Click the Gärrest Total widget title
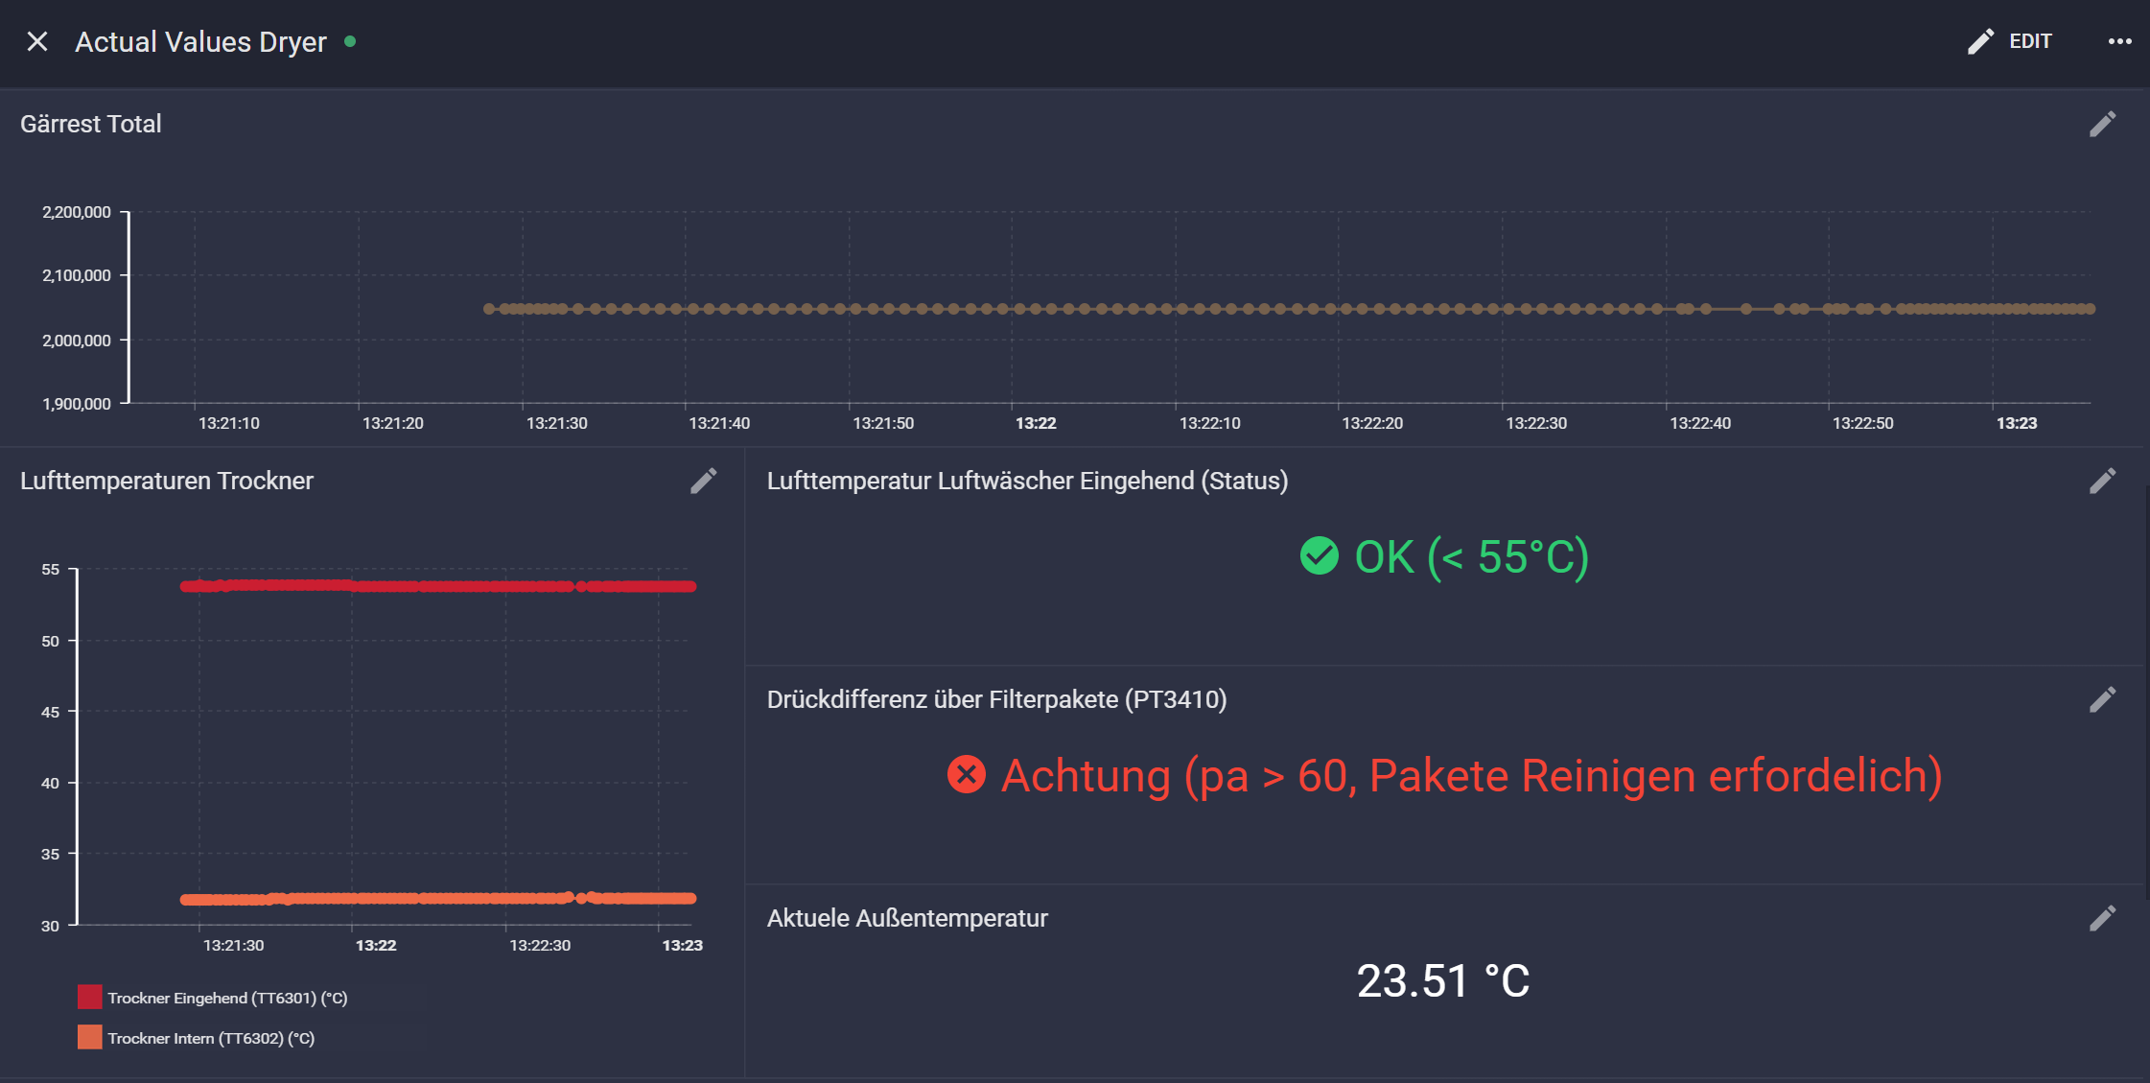Screen dimensions: 2150x1083 click(91, 125)
